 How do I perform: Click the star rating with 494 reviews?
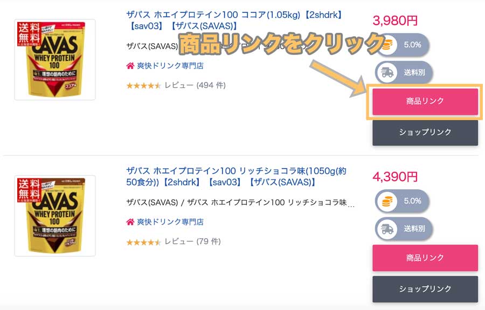pos(143,85)
